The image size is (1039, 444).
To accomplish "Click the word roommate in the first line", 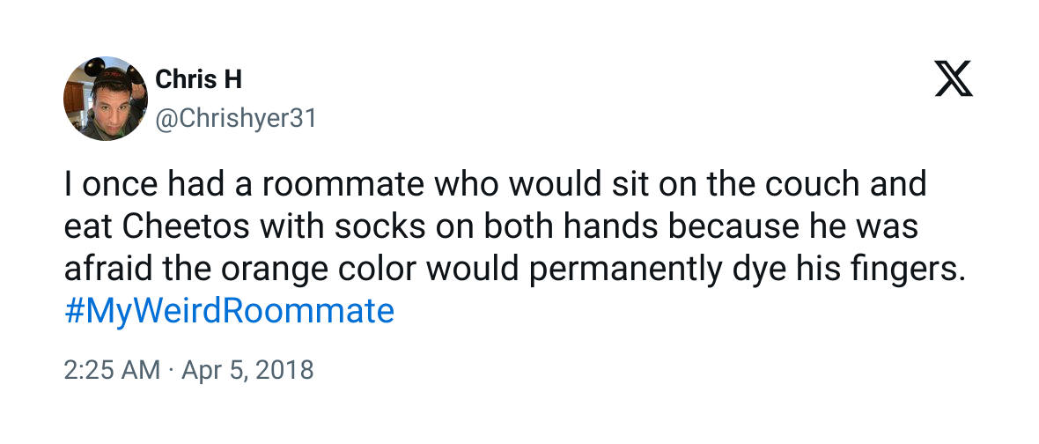I will [342, 183].
